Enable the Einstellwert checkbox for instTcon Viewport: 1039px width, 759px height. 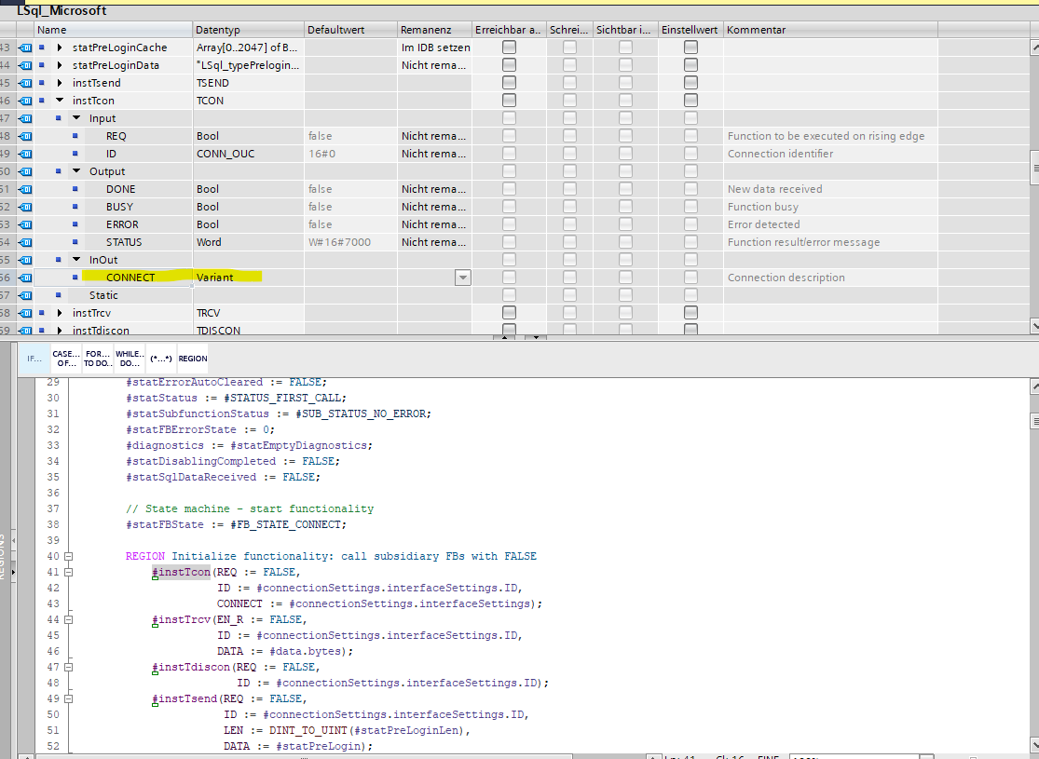[x=690, y=101]
